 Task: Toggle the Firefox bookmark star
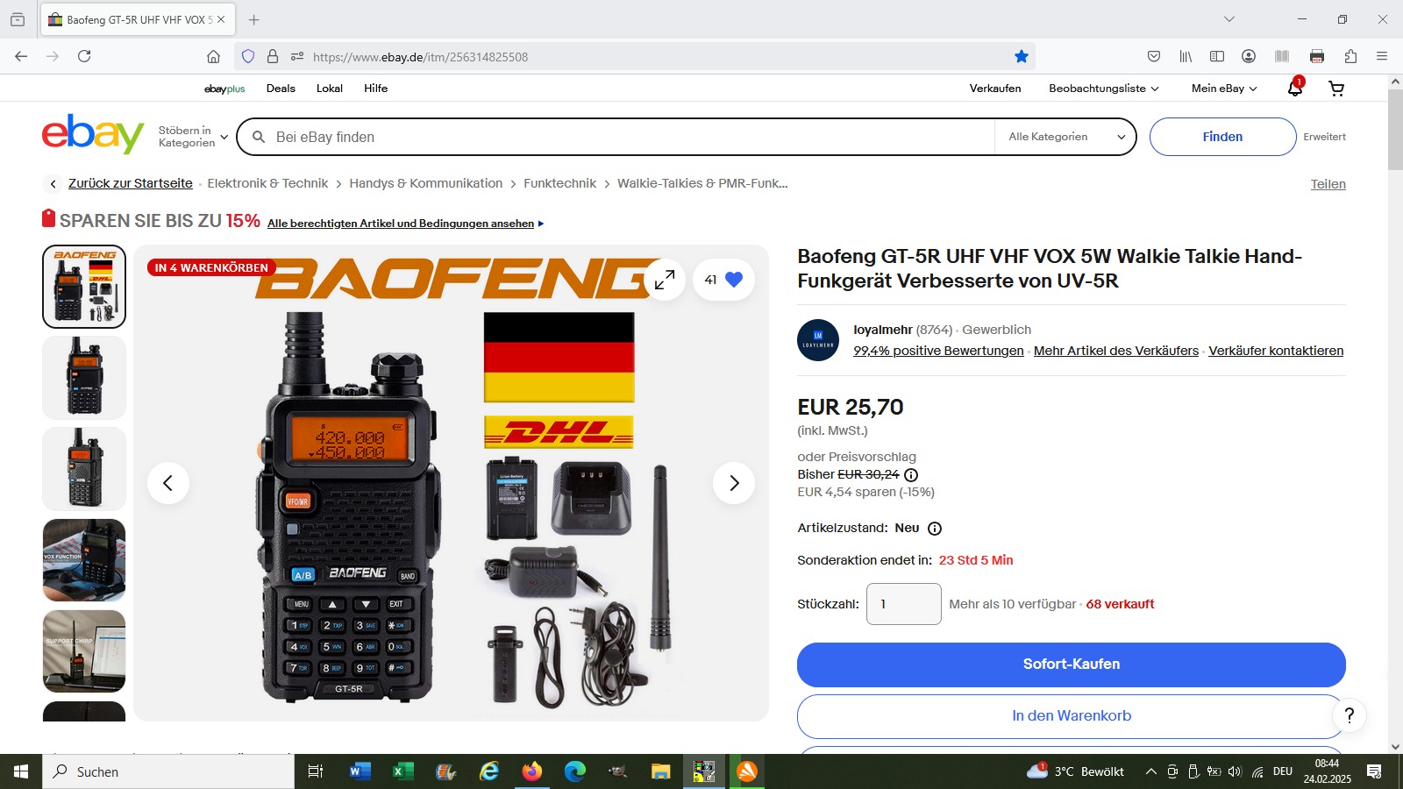[x=1022, y=57]
